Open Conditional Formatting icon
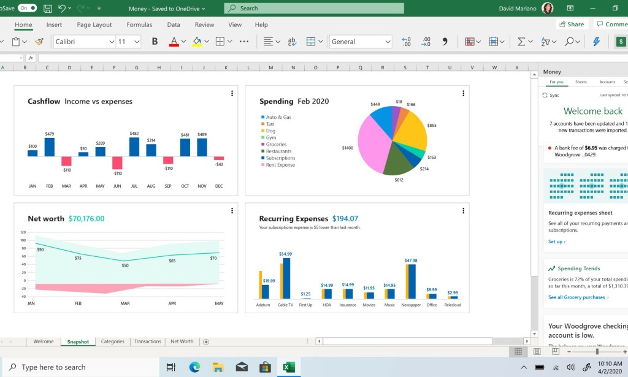This screenshot has height=377, width=628. 470,42
